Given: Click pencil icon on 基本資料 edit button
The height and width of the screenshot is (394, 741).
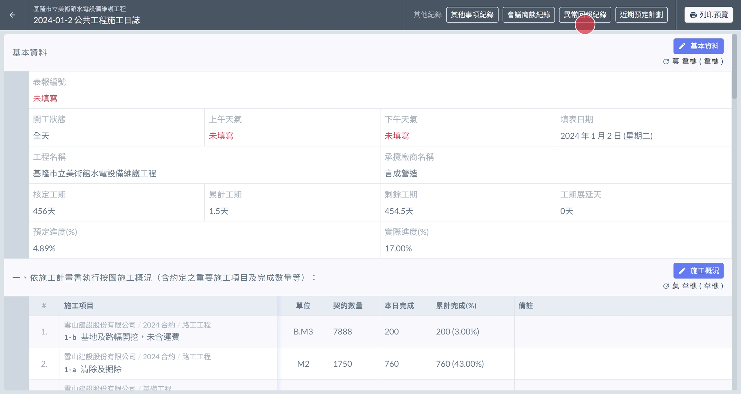Looking at the screenshot, I should coord(682,46).
